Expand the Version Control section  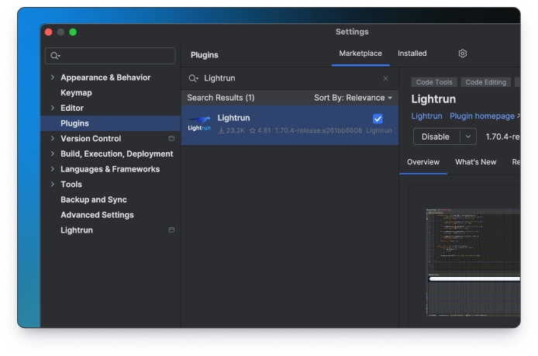53,138
